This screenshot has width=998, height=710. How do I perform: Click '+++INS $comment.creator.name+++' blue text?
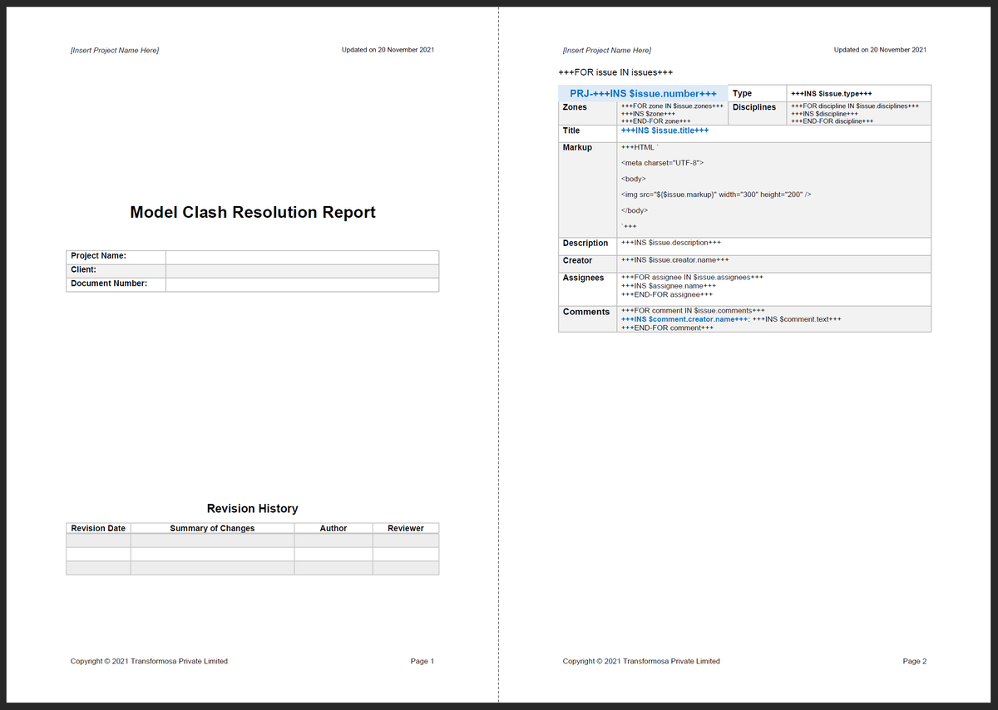(x=683, y=319)
